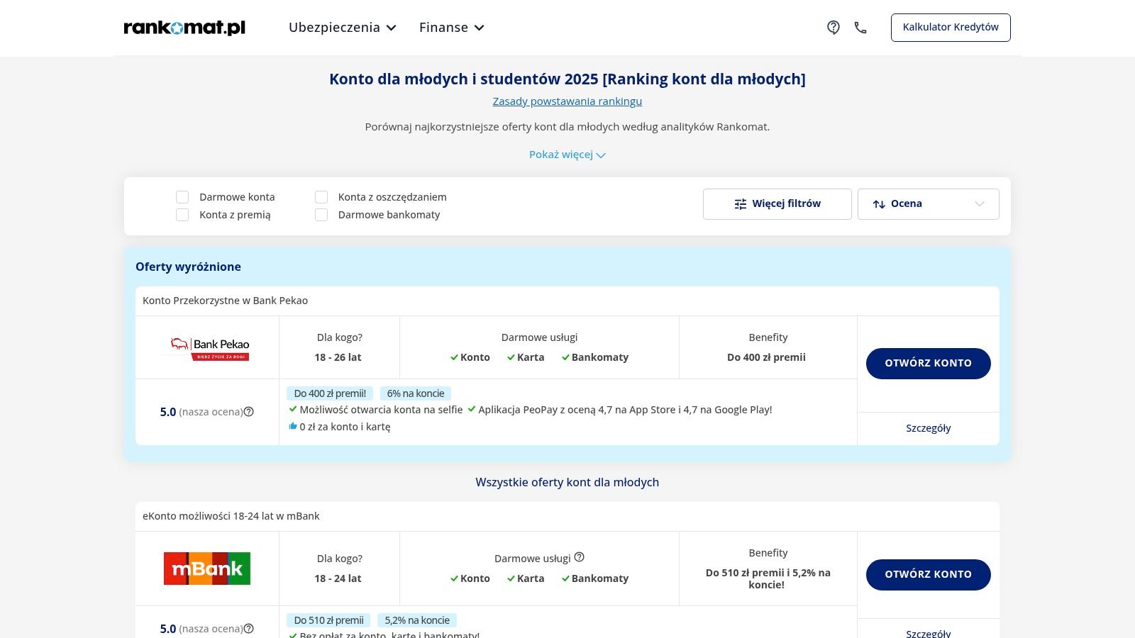Click Do 400 zł premii benefit text
Viewport: 1135px width, 638px height.
(x=767, y=357)
